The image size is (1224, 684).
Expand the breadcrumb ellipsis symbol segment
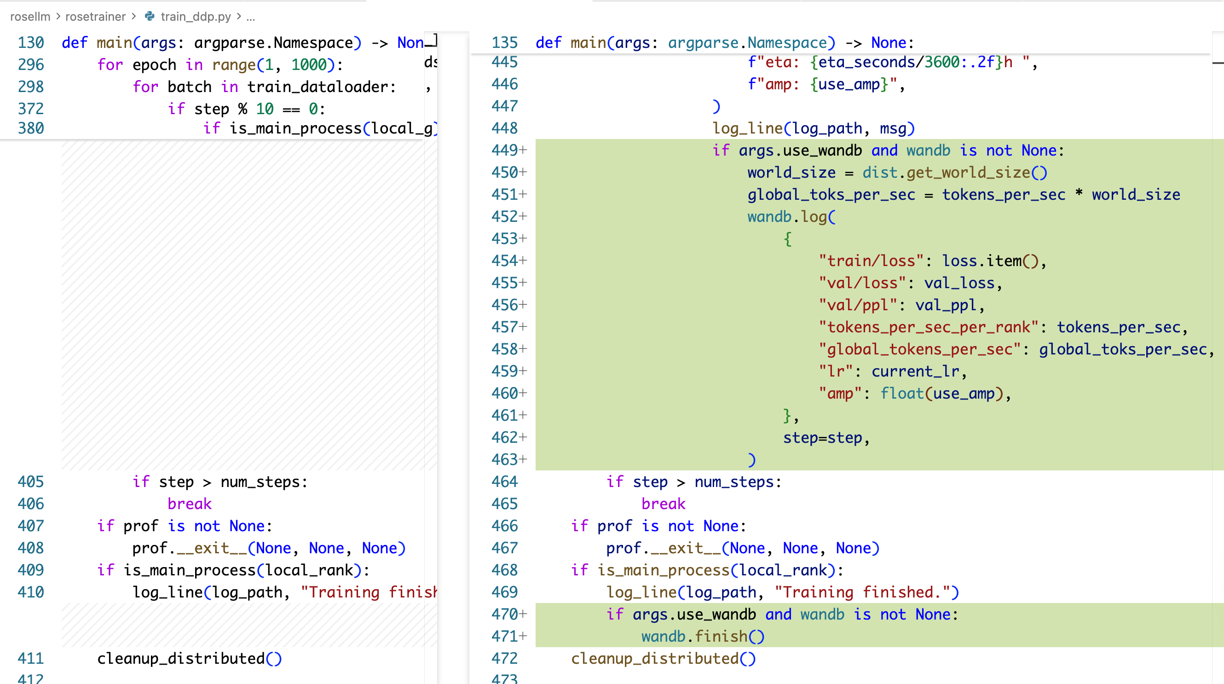[x=251, y=17]
